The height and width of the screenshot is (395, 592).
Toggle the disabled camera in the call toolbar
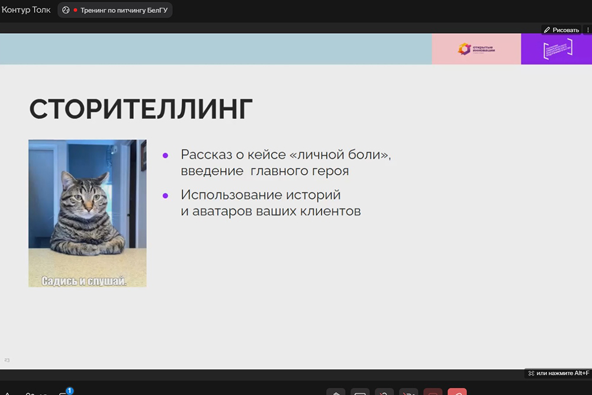coord(408,392)
